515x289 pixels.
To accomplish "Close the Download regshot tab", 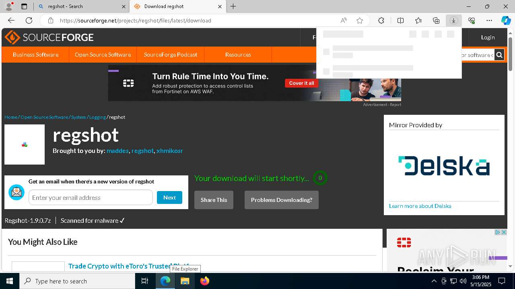I will click(220, 6).
